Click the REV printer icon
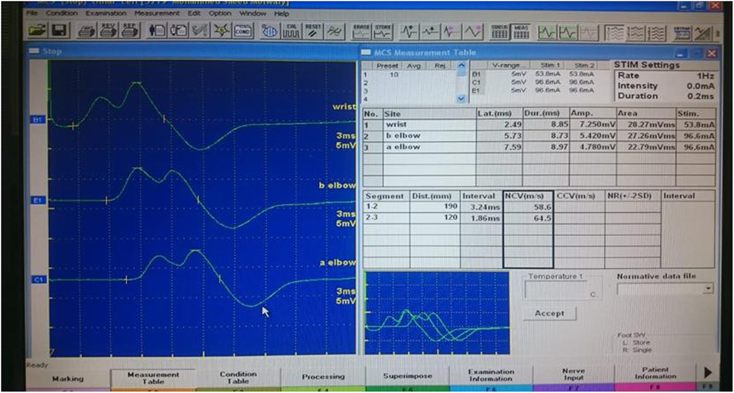Image resolution: width=734 pixels, height=393 pixels. pyautogui.click(x=108, y=30)
